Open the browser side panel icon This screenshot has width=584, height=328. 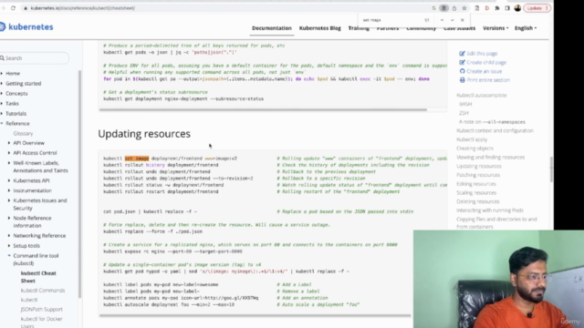(x=507, y=8)
